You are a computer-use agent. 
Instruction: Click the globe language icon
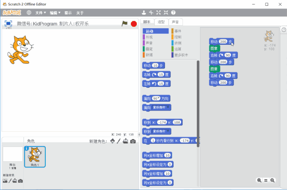tap(29, 13)
